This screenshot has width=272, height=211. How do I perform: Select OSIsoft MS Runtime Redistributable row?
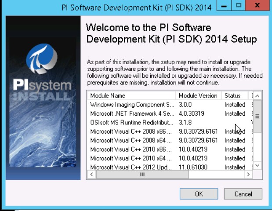[x=170, y=123]
